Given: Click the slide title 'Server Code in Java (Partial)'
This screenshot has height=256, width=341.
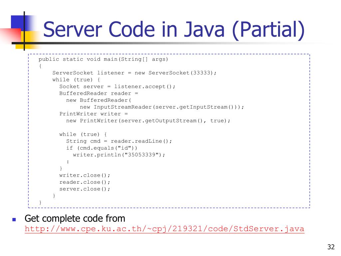Looking at the screenshot, I should point(174,30).
